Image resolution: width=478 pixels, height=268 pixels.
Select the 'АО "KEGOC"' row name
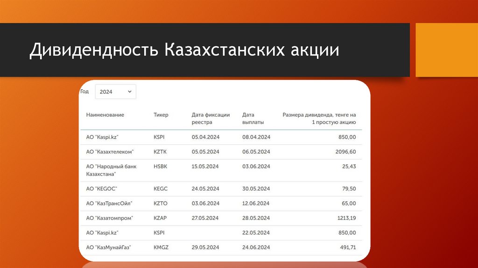[x=101, y=189]
